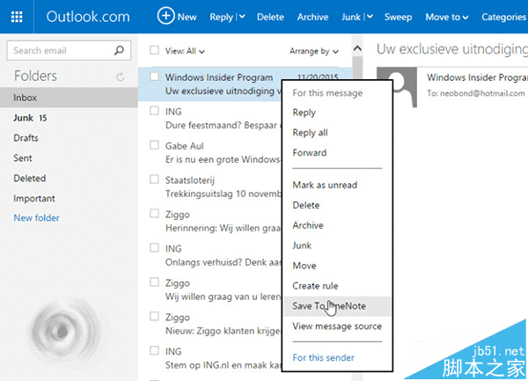Viewport: 528px width, 381px height.
Task: Click the scroll up arrow in message list
Action: 357,48
